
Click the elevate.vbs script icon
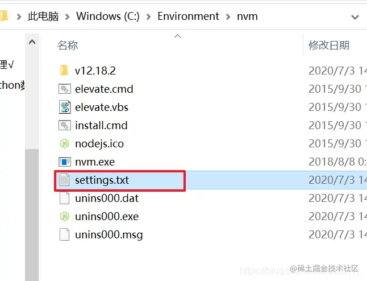pos(64,107)
